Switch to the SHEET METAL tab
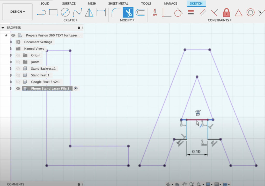 [118, 4]
